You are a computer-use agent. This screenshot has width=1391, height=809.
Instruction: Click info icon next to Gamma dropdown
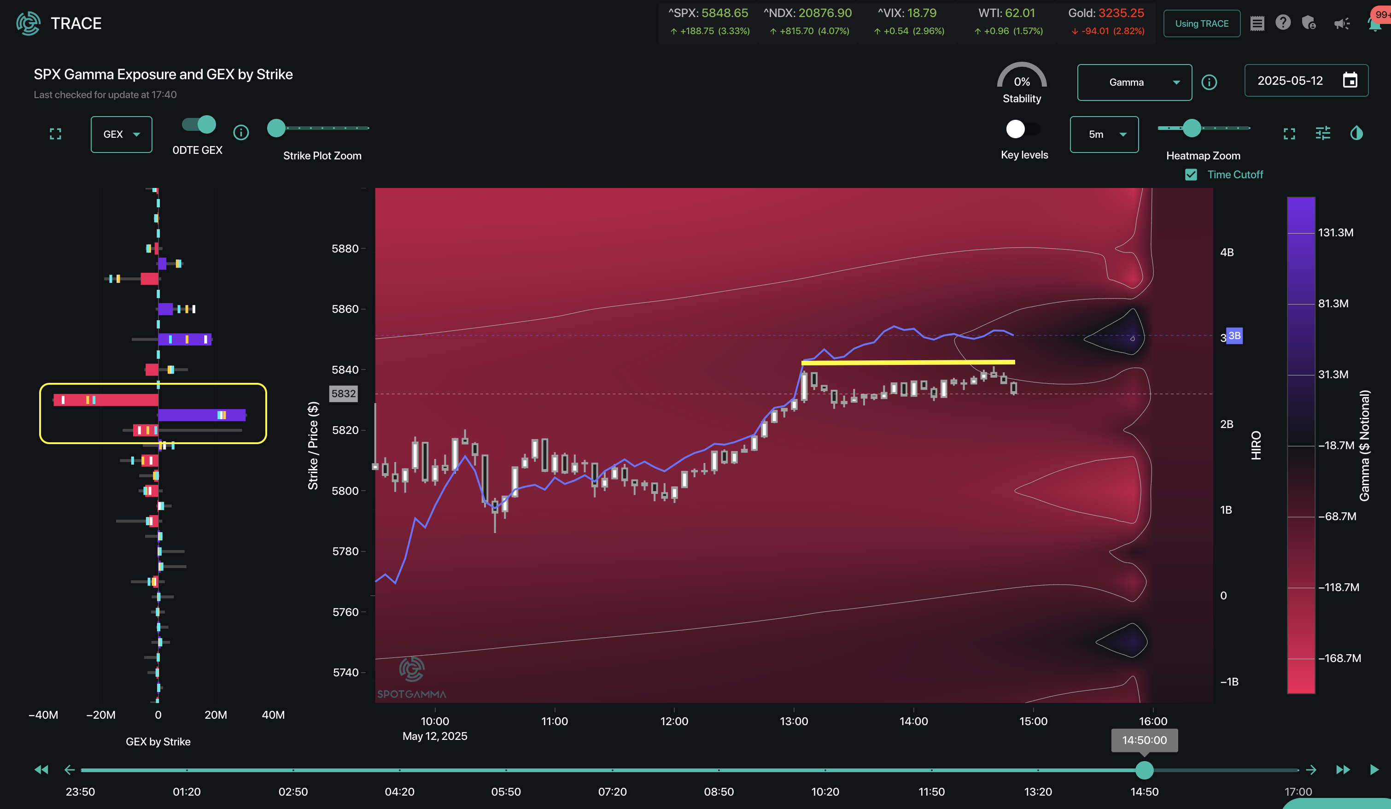(x=1209, y=82)
